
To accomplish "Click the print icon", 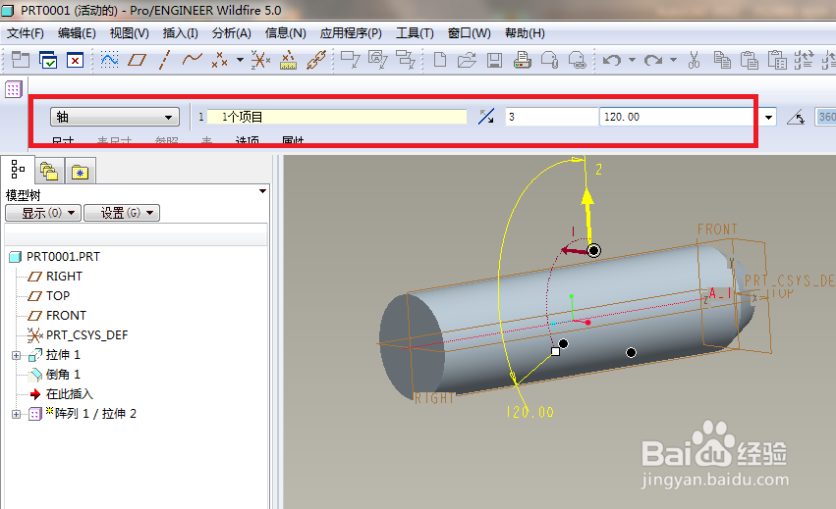I will [522, 60].
